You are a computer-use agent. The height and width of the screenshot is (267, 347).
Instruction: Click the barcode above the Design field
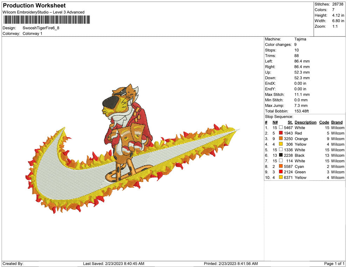tap(46, 20)
